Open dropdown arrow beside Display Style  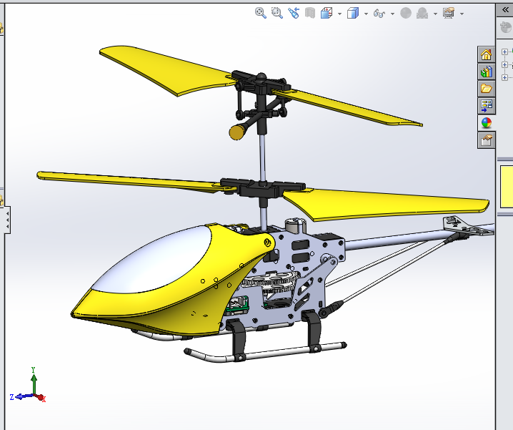pos(366,14)
